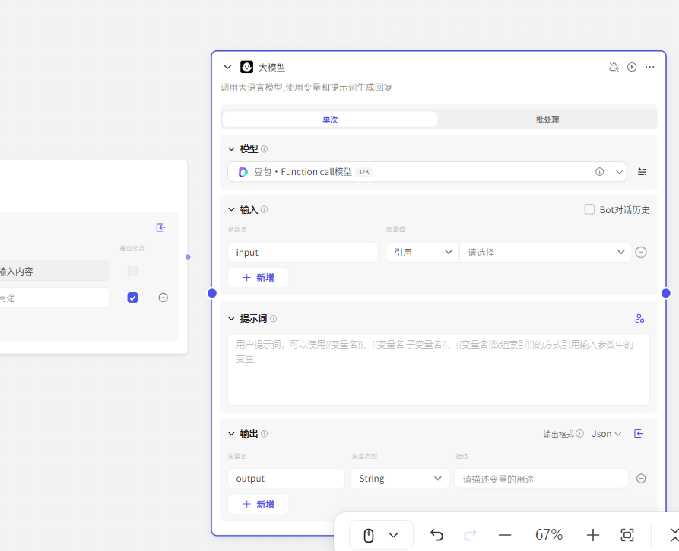Image resolution: width=679 pixels, height=551 pixels.
Task: Collapse the 大模型 node header chevron
Action: tap(227, 67)
